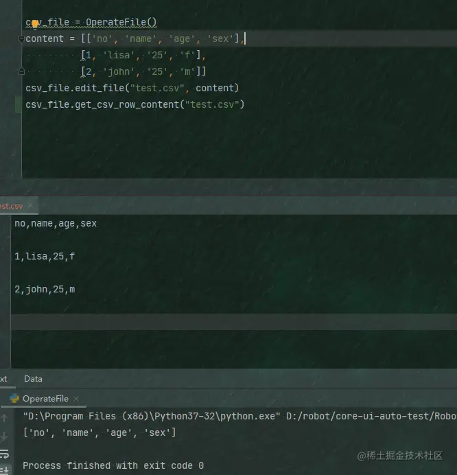457x475 pixels.
Task: Collapse the content list fold marker
Action: (x=21, y=38)
